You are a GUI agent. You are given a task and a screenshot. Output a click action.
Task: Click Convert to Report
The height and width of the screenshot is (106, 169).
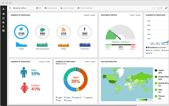(x=68, y=8)
